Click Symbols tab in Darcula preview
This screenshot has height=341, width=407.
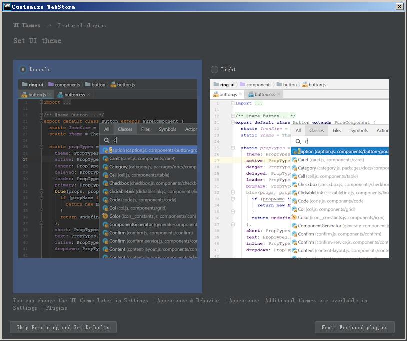point(167,129)
